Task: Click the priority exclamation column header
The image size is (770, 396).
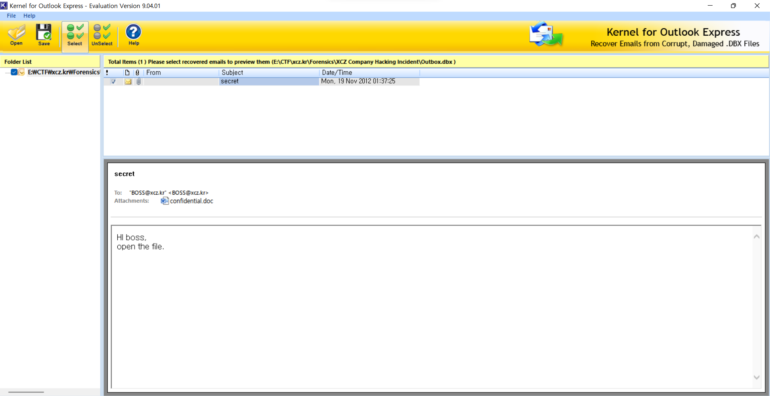Action: [107, 73]
